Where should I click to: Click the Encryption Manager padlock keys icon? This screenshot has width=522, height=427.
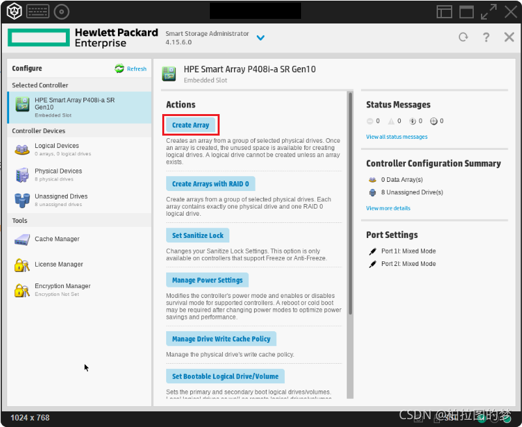(x=22, y=290)
